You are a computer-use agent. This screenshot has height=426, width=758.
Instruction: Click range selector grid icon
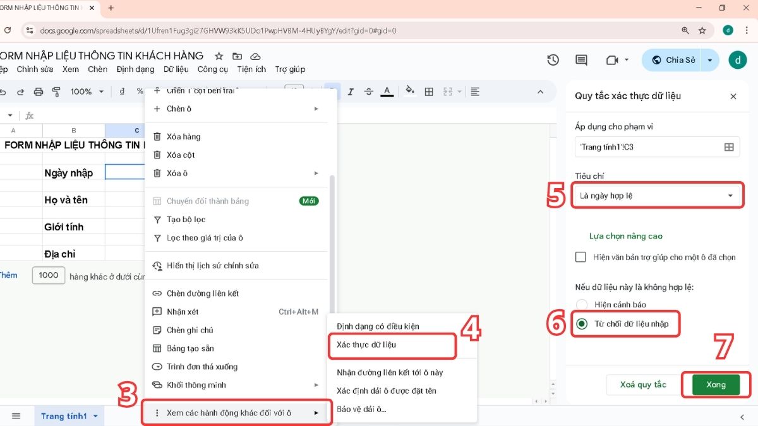[728, 147]
